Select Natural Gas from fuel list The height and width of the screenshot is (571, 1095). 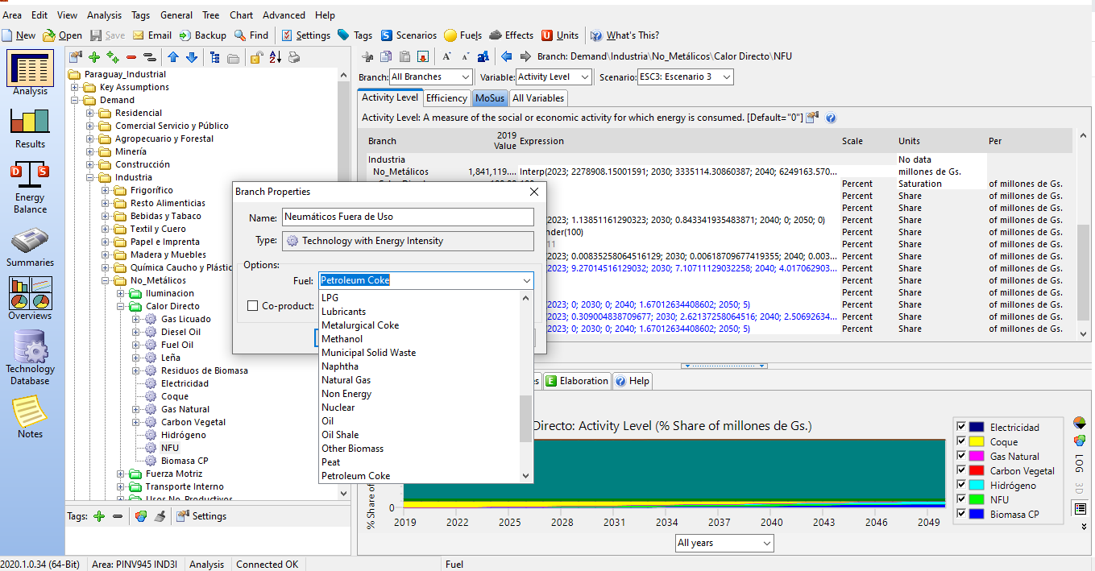346,380
